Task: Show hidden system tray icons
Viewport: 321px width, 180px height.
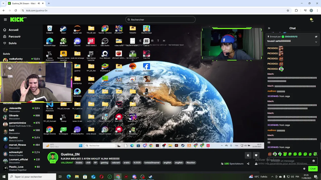Action: [x=272, y=177]
